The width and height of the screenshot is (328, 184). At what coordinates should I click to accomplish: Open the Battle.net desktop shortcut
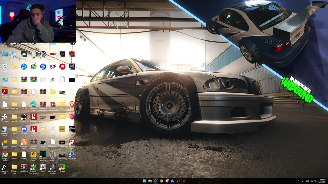24,67
